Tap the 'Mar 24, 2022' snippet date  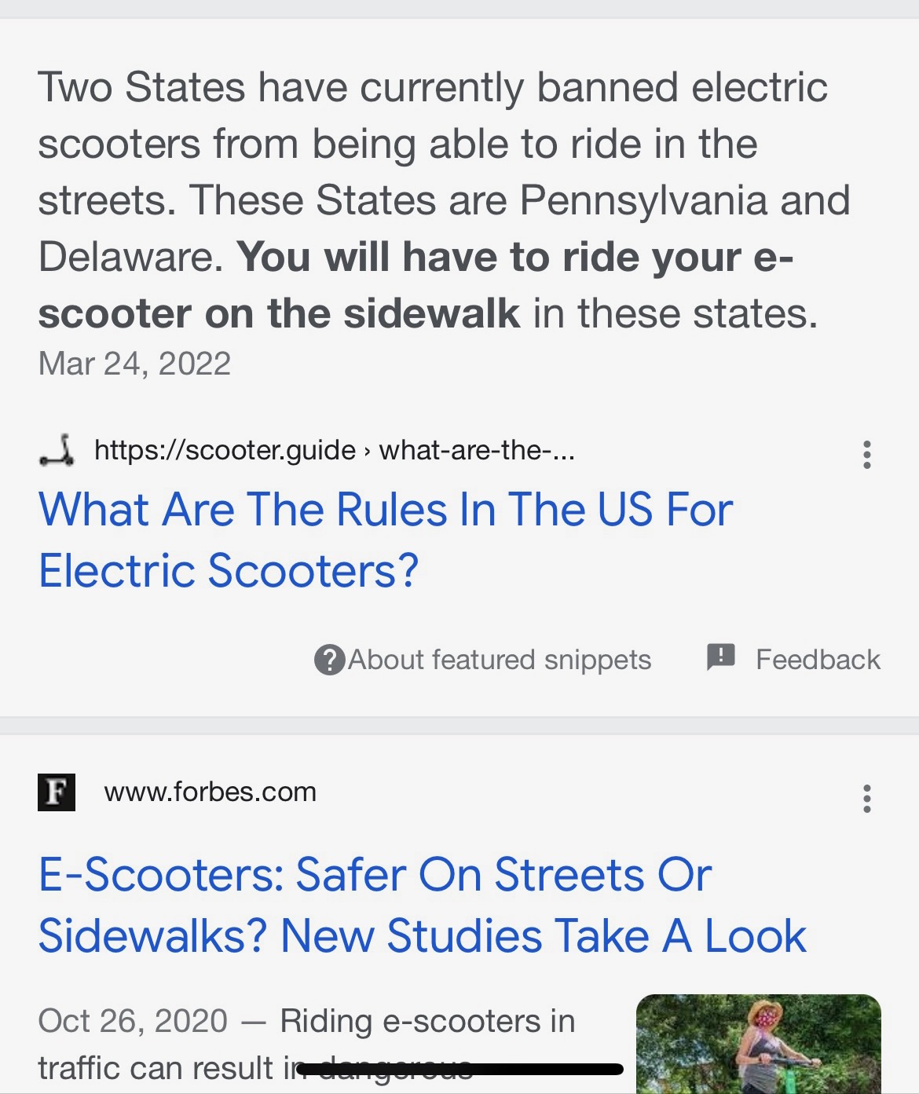coord(134,364)
